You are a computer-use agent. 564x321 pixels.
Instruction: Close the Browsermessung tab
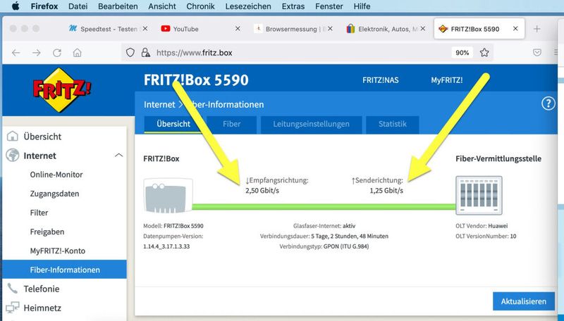(330, 29)
